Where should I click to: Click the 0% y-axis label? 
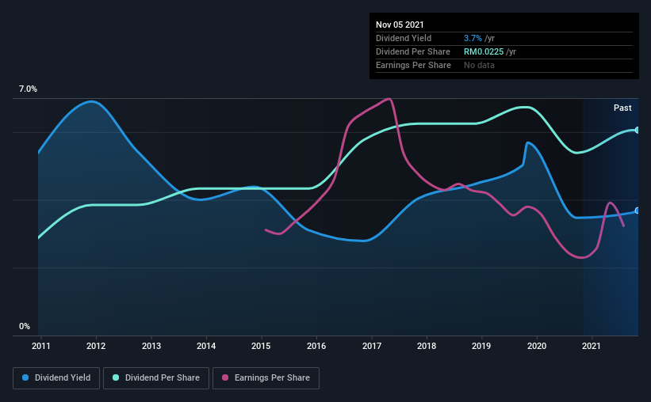click(x=25, y=327)
